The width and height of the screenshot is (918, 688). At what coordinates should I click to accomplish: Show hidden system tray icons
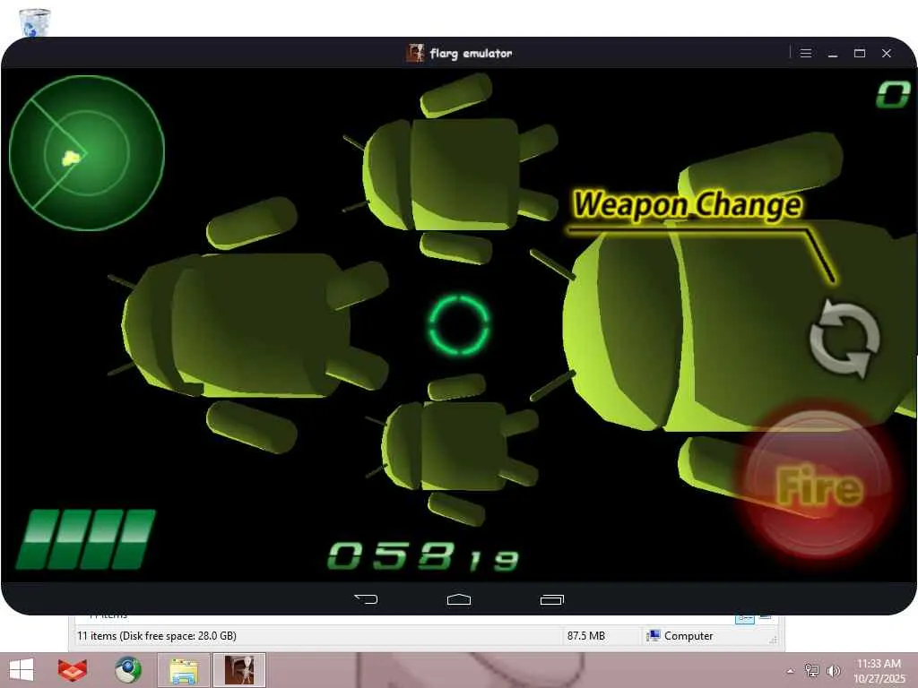tap(791, 671)
